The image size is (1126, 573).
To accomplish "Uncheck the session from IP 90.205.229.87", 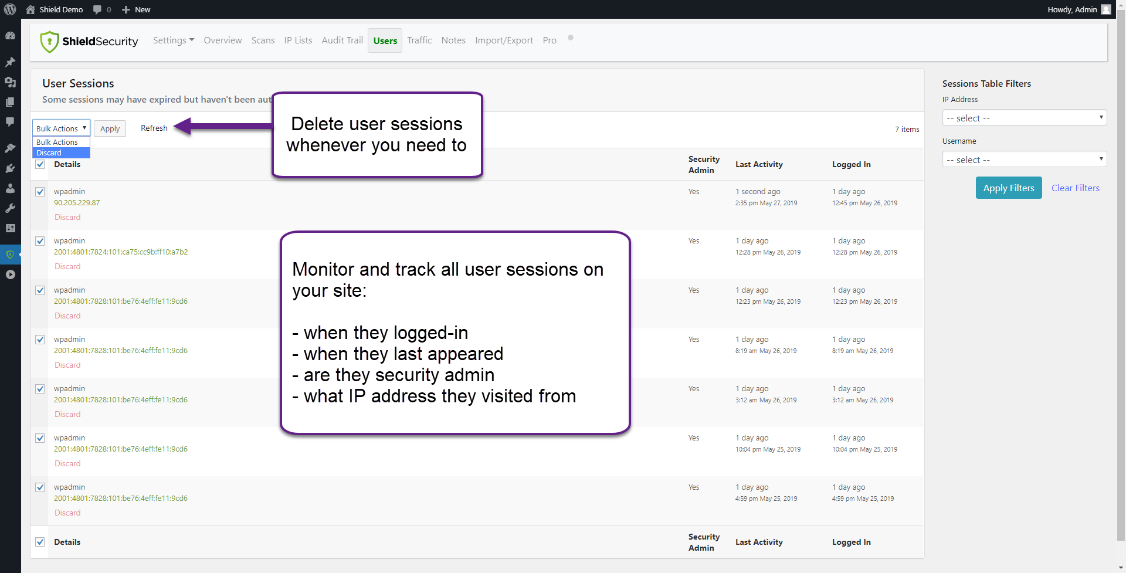I will (40, 192).
